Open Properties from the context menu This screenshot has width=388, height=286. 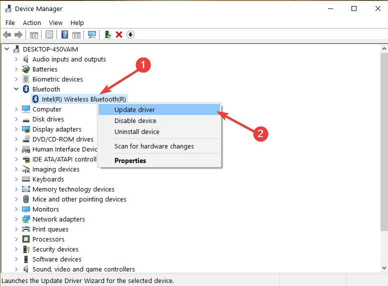point(159,160)
